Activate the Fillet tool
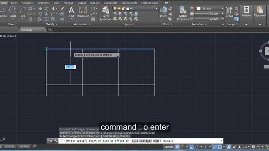This screenshot has width=269, height=151. point(53,14)
